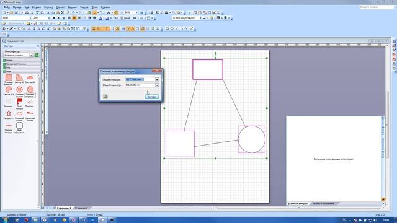Viewport: 397px width, 223px height.
Task: Click the small icon at dialog bottom-left
Action: [x=105, y=97]
